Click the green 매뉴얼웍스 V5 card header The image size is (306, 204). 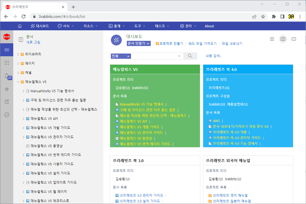pos(155,69)
